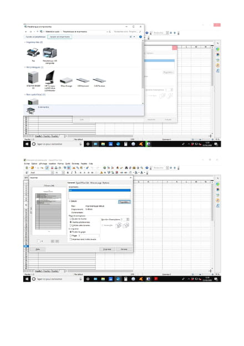Enable the reverse print order checkbox

(70, 239)
